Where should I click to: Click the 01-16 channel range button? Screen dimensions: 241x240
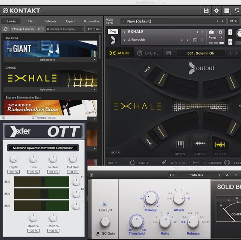pyautogui.click(x=233, y=21)
